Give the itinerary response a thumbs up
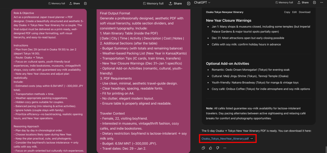 tap(210, 148)
